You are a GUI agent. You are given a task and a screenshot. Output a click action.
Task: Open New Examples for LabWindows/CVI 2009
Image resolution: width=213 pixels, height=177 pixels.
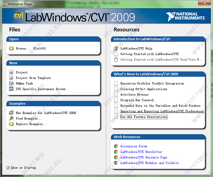point(46,113)
